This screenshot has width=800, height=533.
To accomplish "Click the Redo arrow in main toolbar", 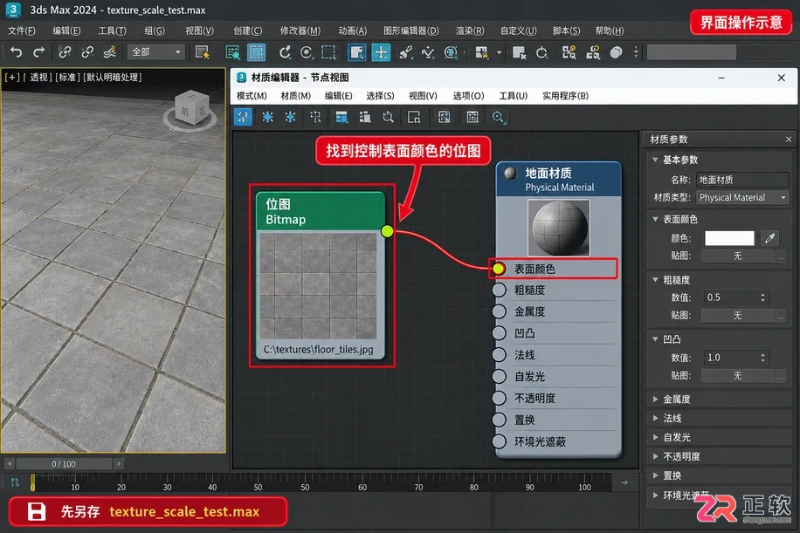I will [x=38, y=52].
